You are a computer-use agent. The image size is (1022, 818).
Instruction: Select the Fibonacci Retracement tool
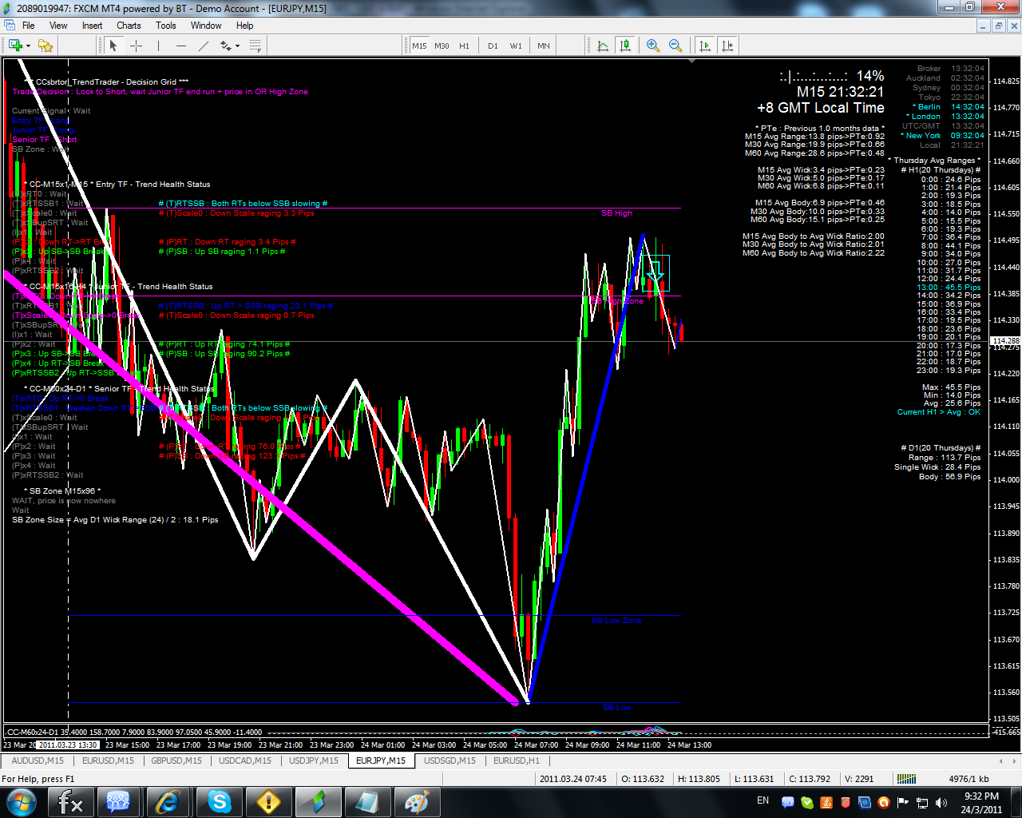point(255,46)
